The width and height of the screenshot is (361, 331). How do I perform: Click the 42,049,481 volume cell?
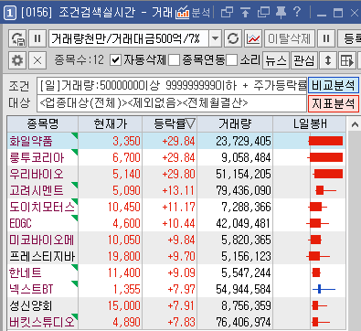pyautogui.click(x=243, y=223)
